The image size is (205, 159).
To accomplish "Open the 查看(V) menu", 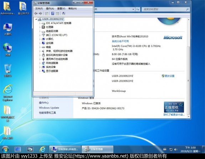I will (x=61, y=9).
